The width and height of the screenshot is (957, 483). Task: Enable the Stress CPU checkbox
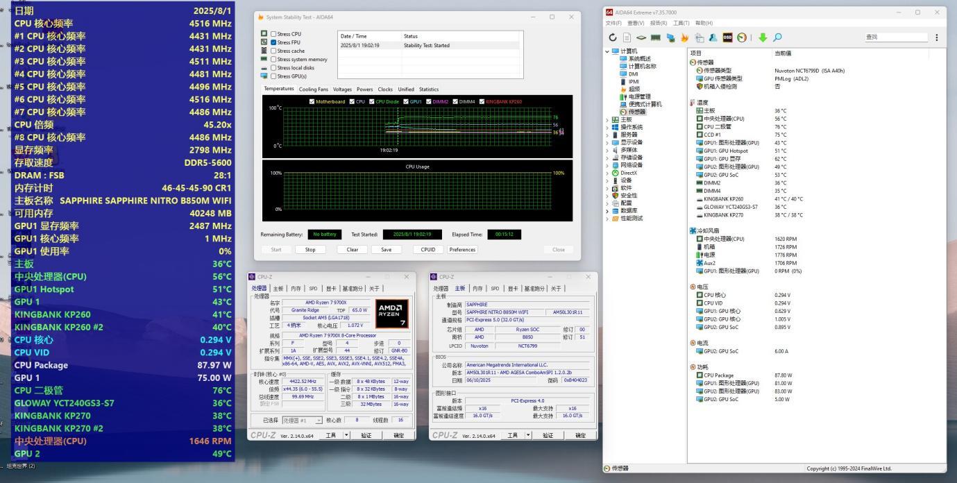[x=273, y=34]
